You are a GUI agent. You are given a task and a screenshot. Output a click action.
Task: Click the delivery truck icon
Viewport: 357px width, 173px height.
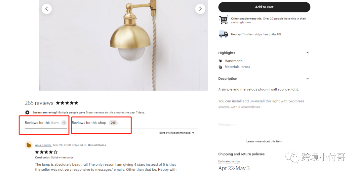pos(223,34)
